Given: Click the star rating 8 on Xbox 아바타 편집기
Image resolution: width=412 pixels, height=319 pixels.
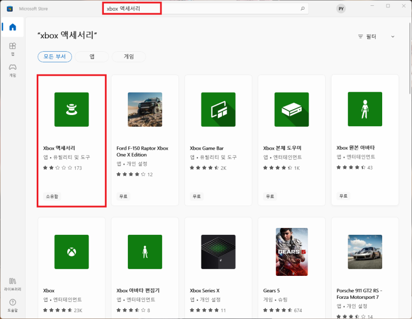Looking at the screenshot, I should pyautogui.click(x=133, y=310).
